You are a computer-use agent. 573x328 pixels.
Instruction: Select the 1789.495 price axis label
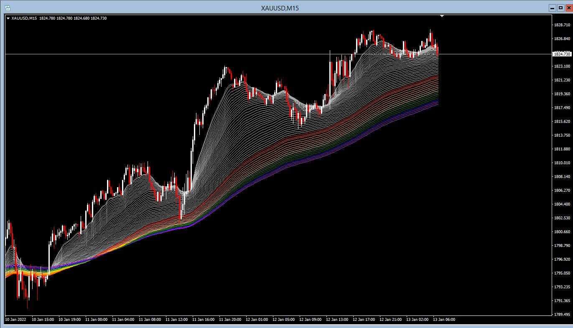coord(562,315)
